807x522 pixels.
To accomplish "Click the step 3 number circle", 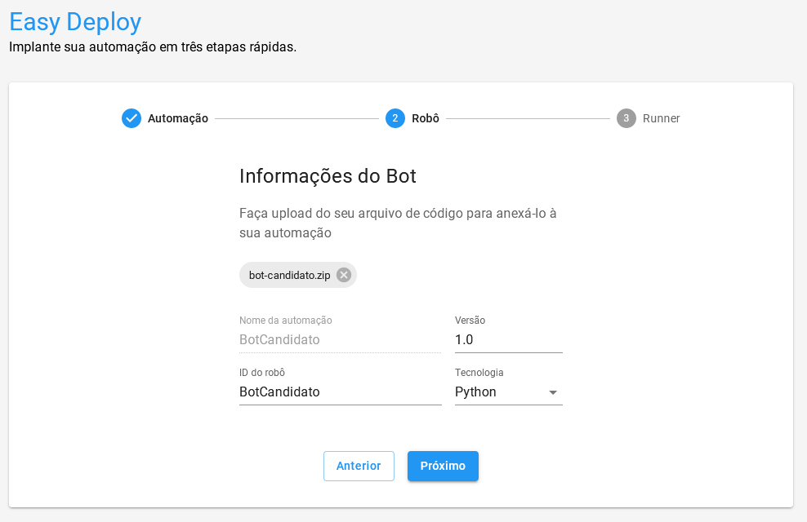I will point(626,118).
